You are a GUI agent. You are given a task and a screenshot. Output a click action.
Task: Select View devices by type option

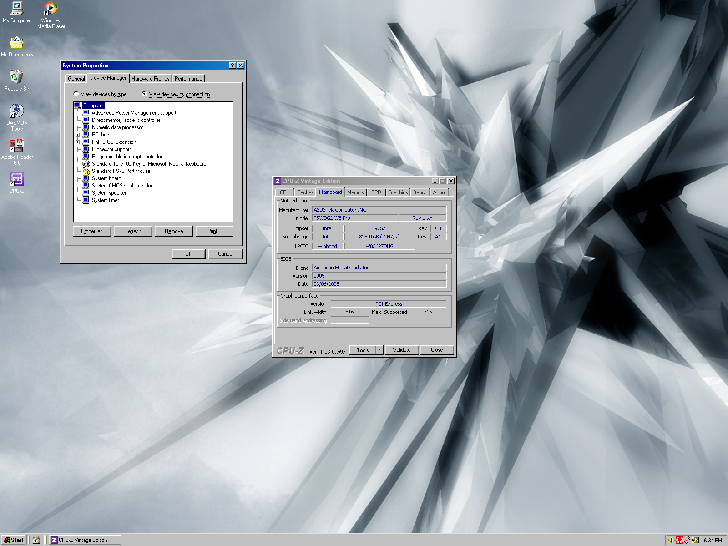coord(76,94)
